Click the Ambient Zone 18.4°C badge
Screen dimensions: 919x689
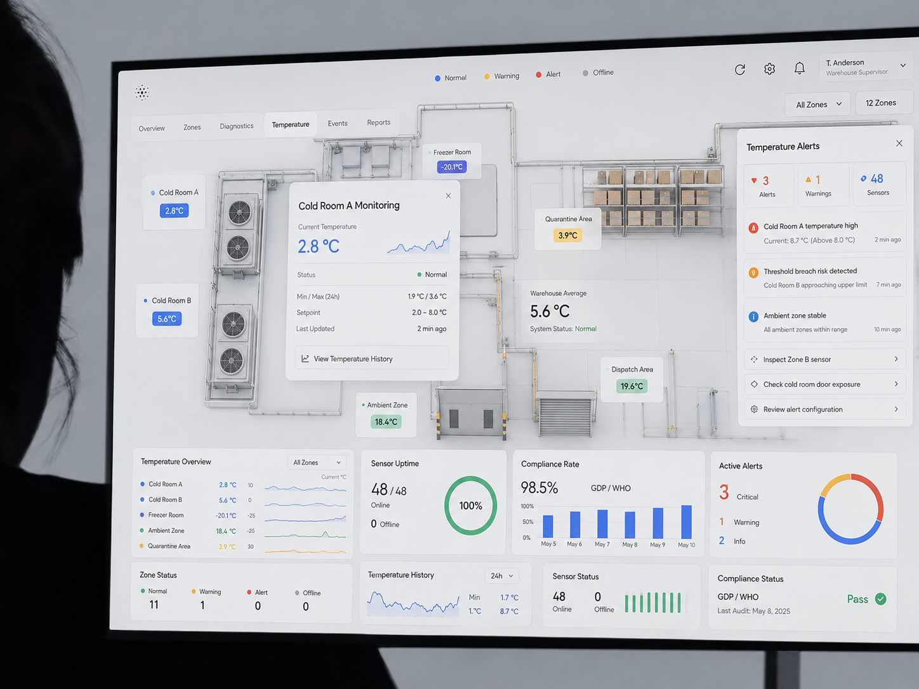pos(386,421)
